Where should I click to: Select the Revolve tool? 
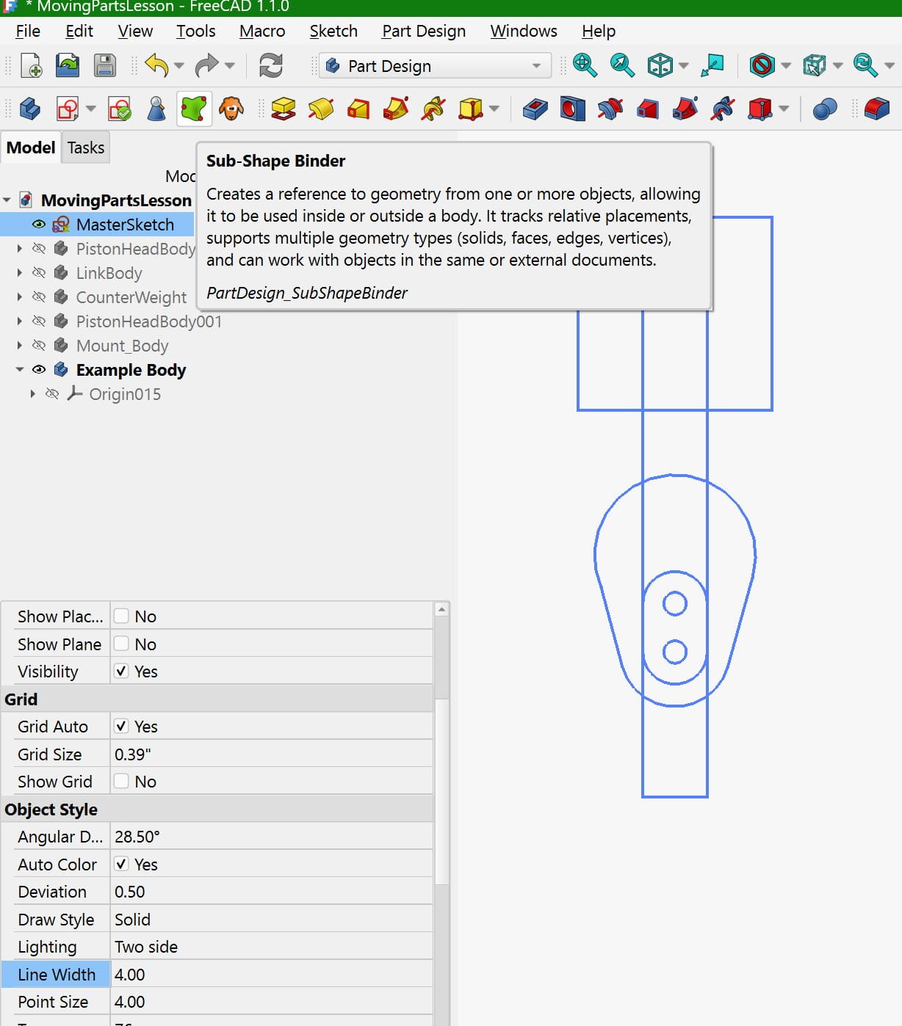[x=320, y=109]
